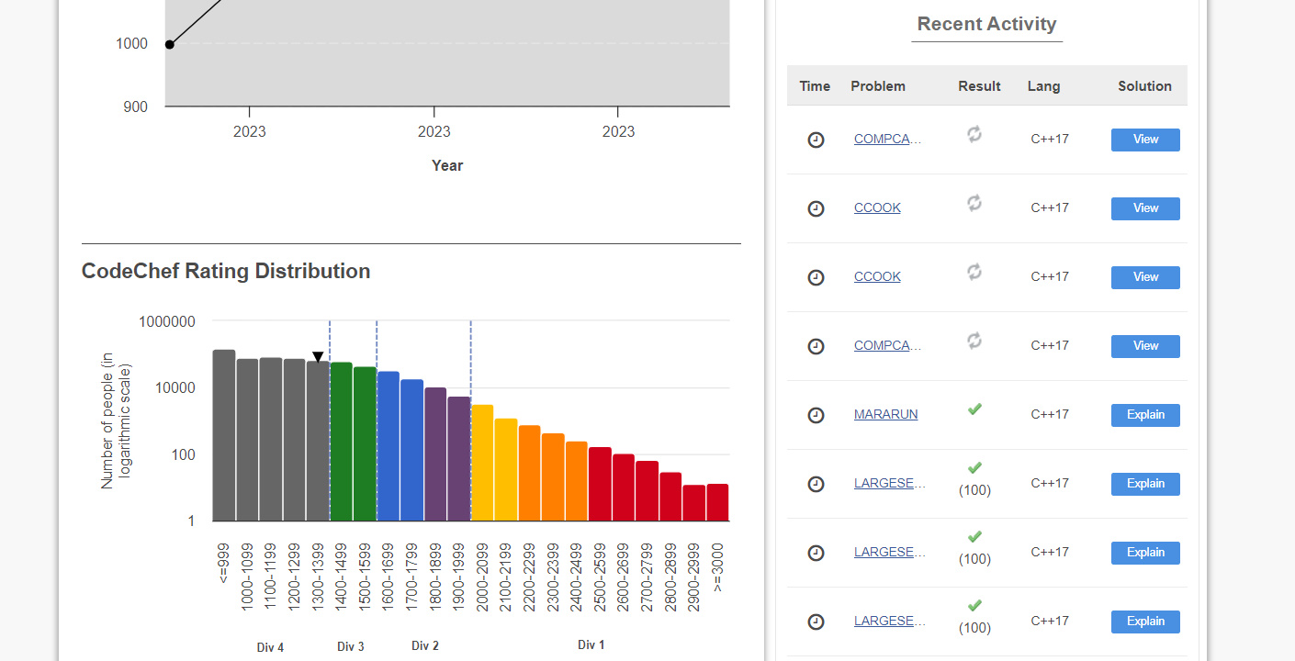1295x661 pixels.
Task: Click pending refresh icon in first CCOOK row
Action: [974, 203]
